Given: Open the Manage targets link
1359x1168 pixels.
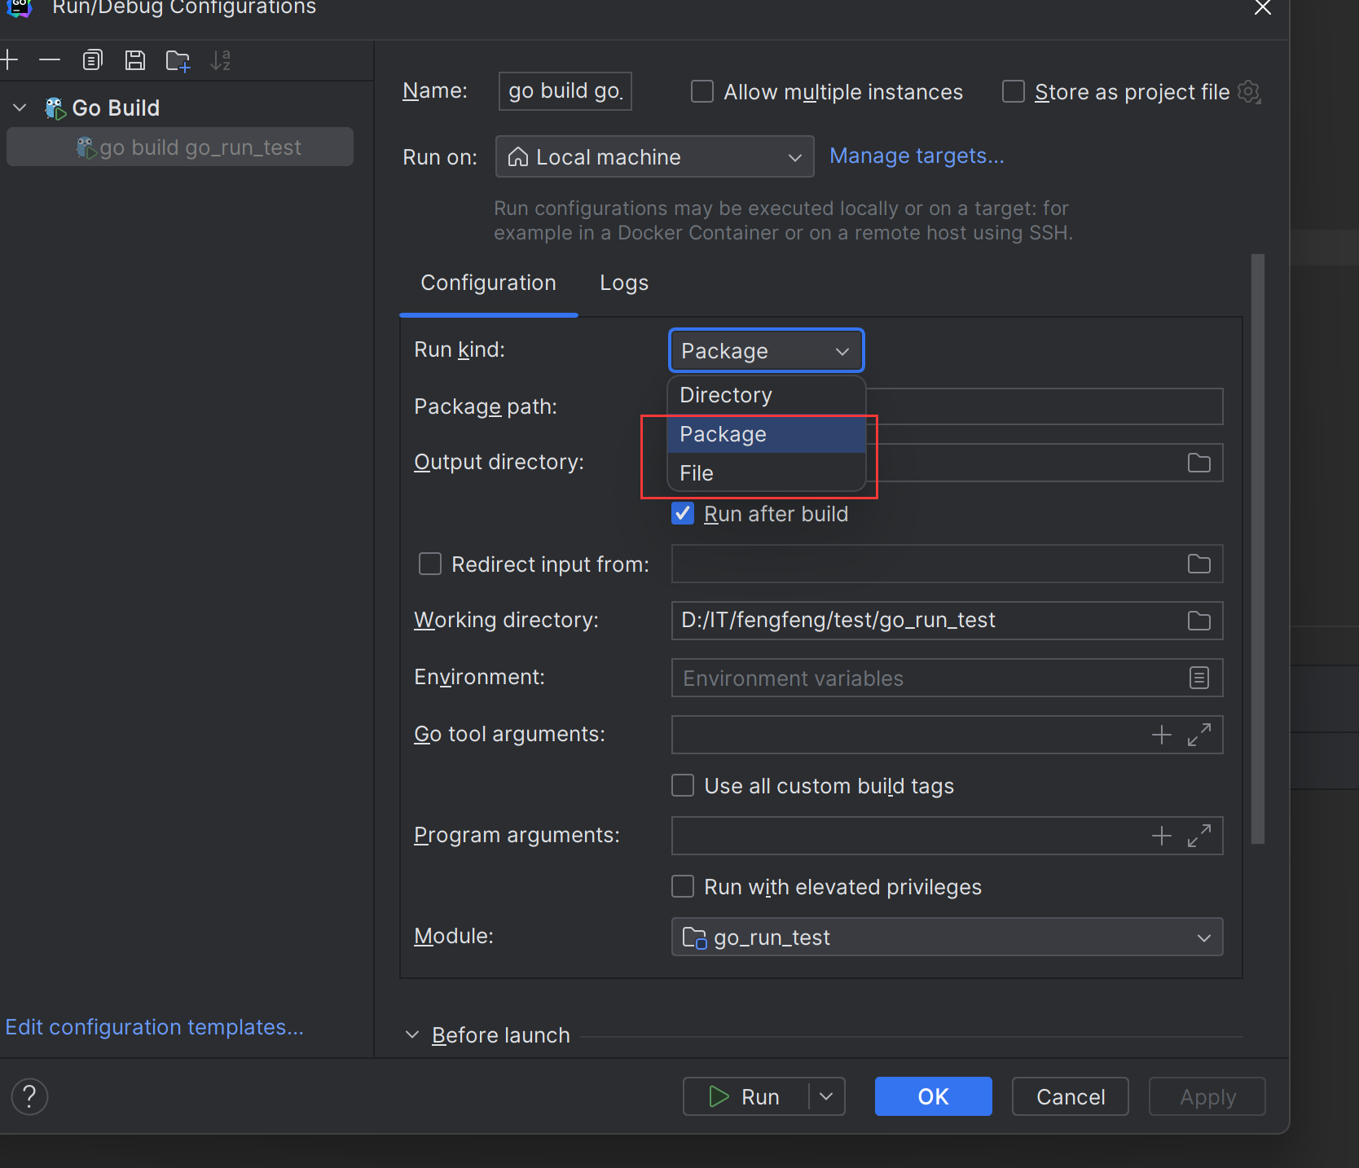Looking at the screenshot, I should 917,156.
